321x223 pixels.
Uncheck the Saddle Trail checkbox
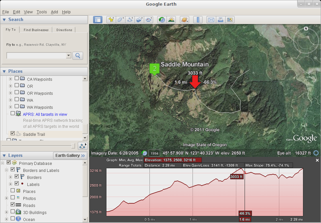coord(13,133)
